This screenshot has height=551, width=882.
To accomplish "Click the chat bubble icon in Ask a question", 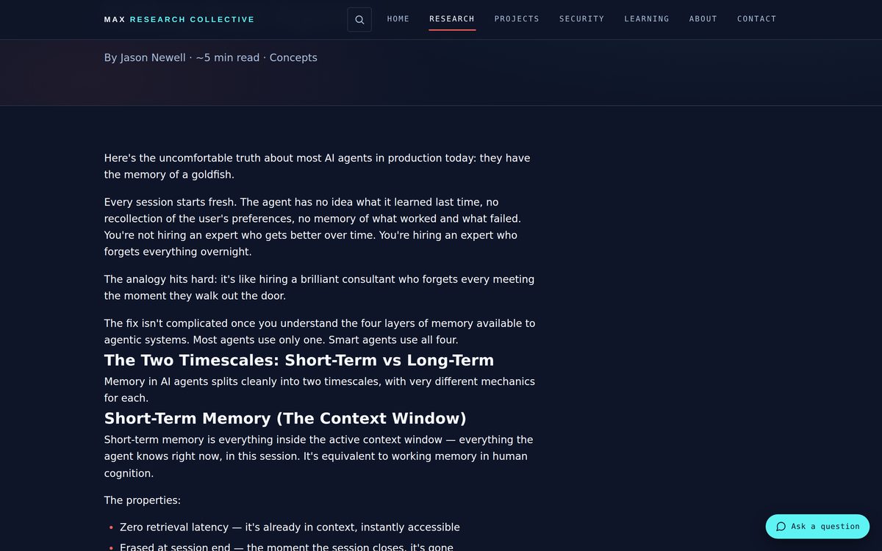I will pos(781,527).
